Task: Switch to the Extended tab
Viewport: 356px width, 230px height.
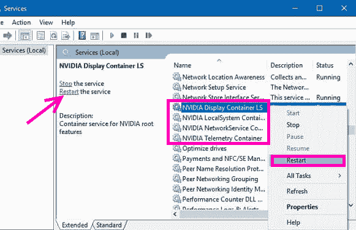Action: pos(75,225)
